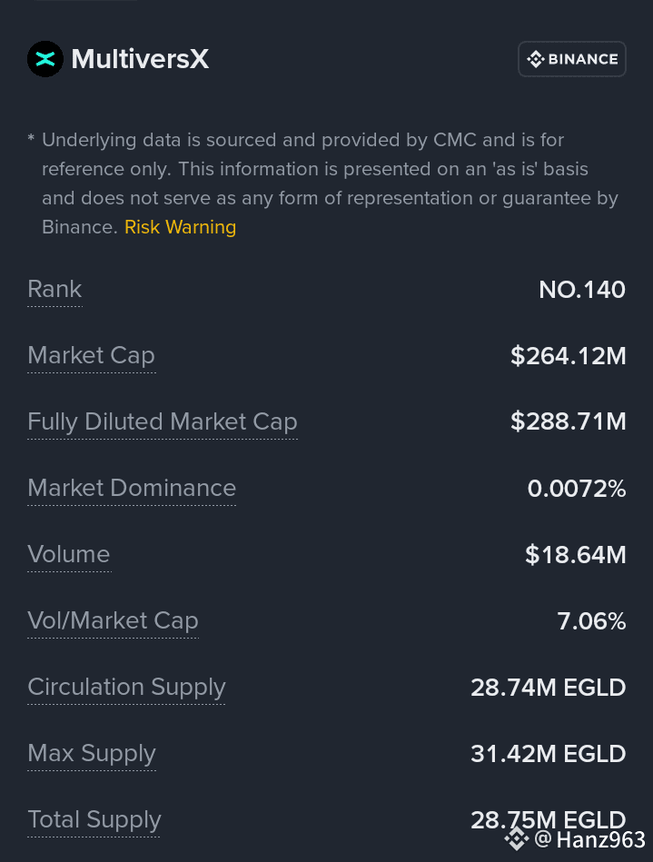This screenshot has height=862, width=653.
Task: Tap the Total Supply label
Action: [x=94, y=819]
